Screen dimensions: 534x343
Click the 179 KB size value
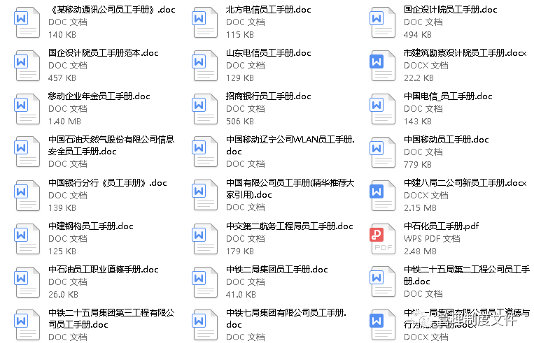point(240,251)
